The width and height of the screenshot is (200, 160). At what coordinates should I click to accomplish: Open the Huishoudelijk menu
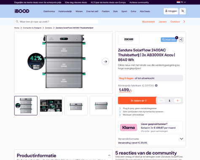tap(65, 11)
